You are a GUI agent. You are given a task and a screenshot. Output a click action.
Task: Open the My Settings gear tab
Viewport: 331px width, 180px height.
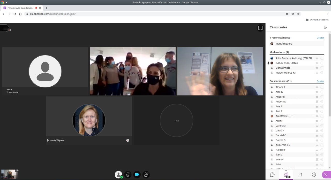[314, 175]
